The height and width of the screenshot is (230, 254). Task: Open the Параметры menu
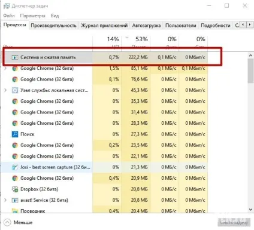32,16
